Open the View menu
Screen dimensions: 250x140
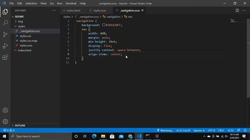[x=43, y=3]
